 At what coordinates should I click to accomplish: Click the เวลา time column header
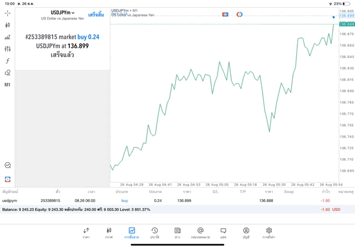pyautogui.click(x=92, y=192)
